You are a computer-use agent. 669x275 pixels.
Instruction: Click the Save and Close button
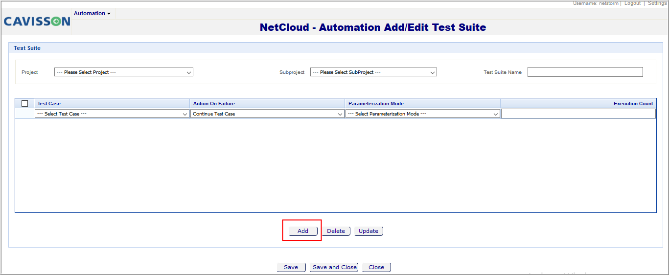click(334, 267)
